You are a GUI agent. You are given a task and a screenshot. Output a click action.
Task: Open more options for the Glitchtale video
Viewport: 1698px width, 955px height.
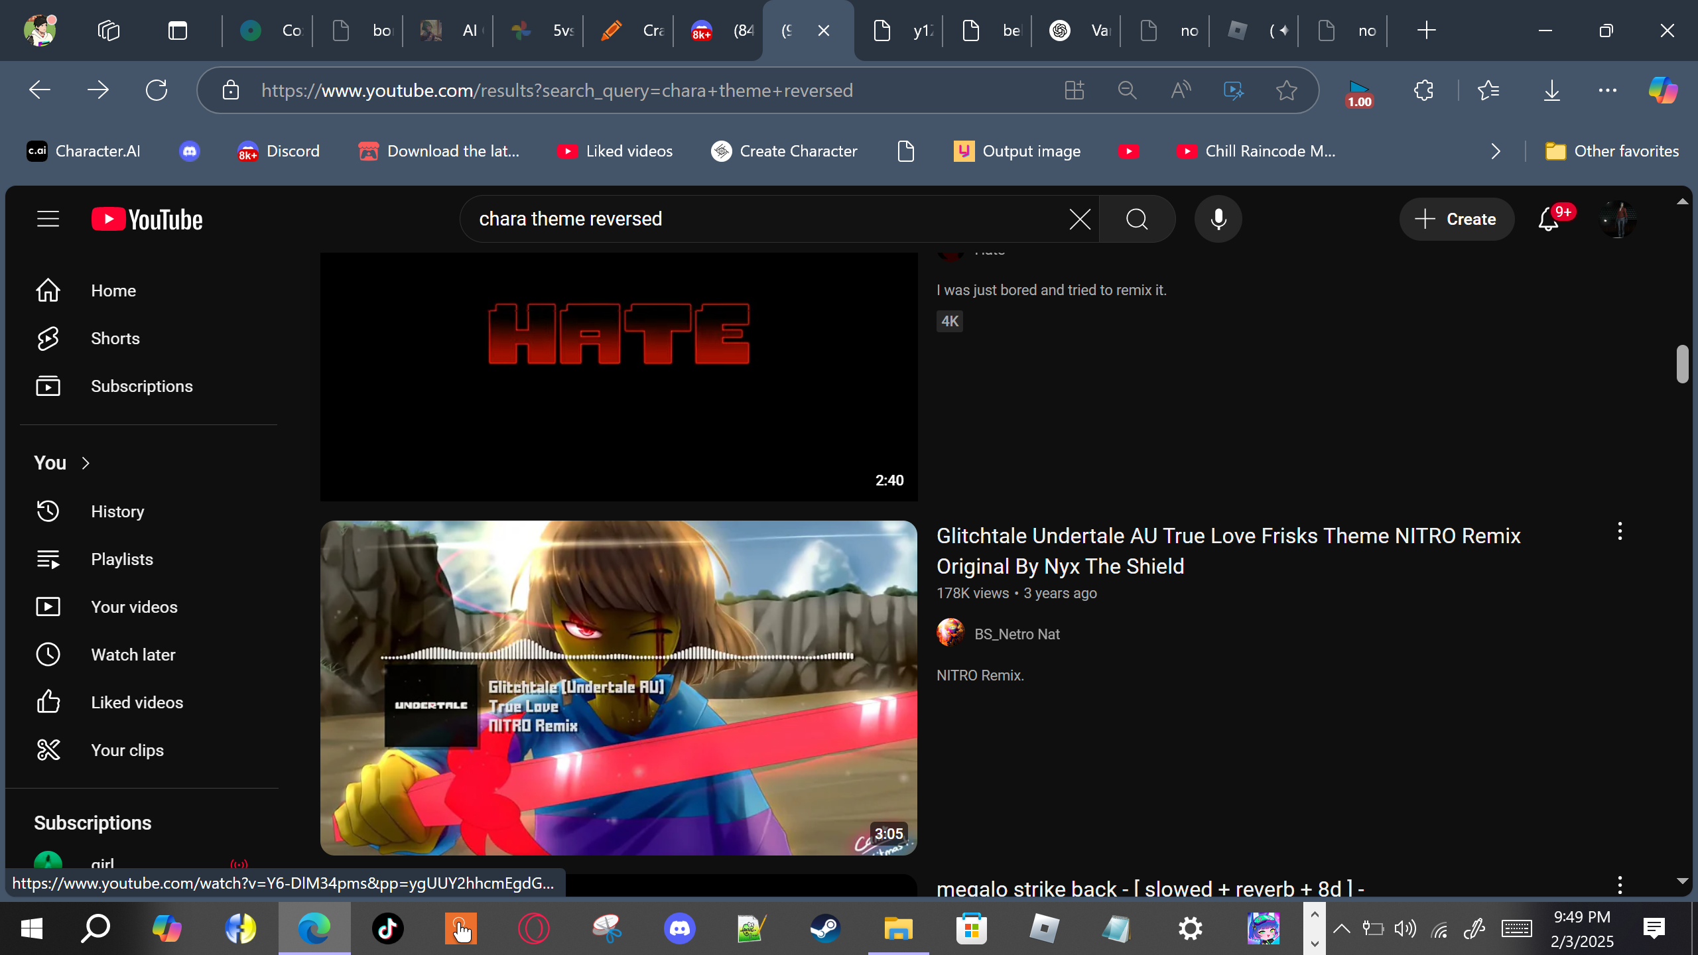pos(1620,531)
